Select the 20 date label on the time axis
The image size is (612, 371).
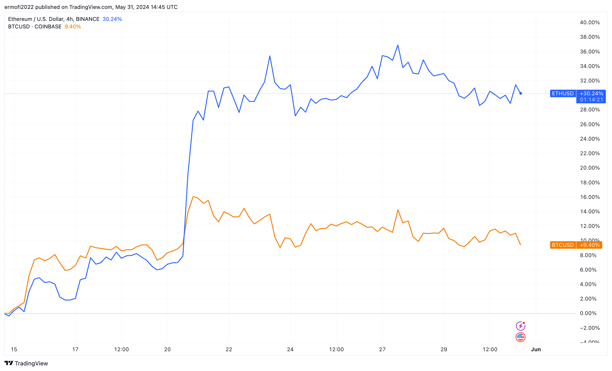coord(167,349)
